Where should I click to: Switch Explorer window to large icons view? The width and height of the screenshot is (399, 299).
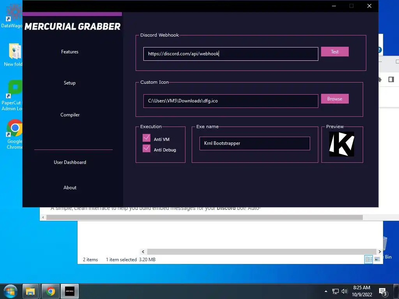pos(377,259)
